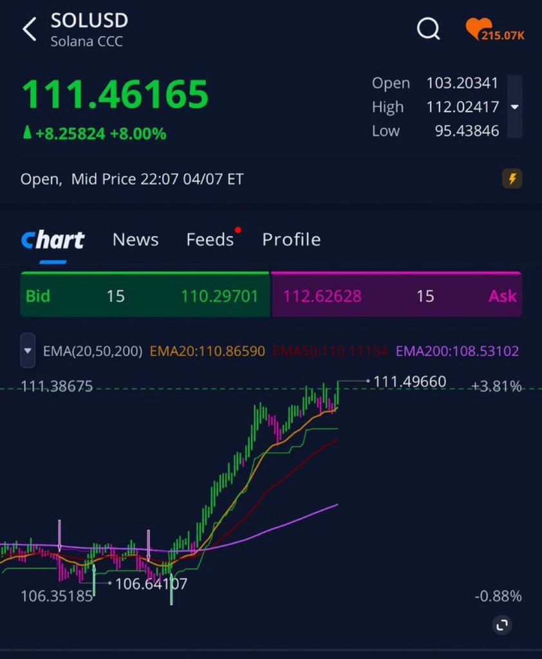This screenshot has width=542, height=659.
Task: Click the EMA20:110.86590 value
Action: (x=207, y=351)
